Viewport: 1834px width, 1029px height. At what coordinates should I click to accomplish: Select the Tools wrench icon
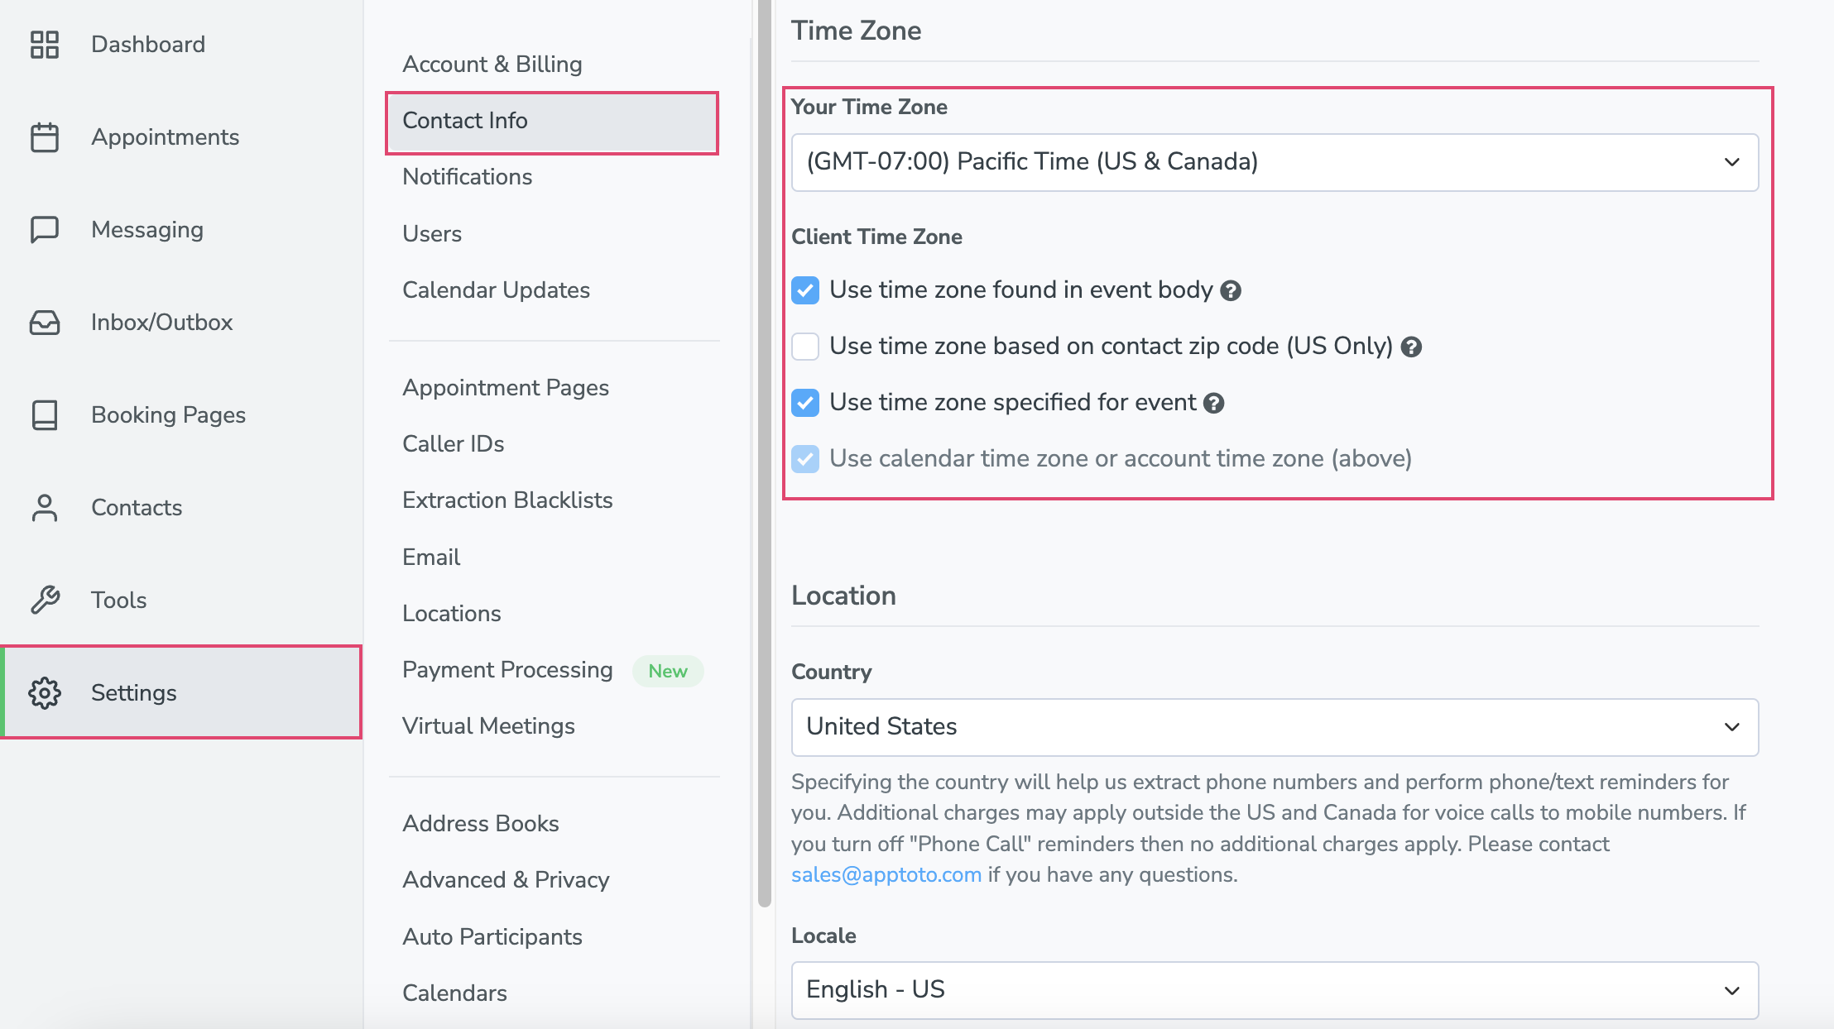(x=45, y=601)
